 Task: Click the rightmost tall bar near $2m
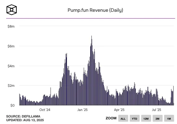[x=173, y=95]
